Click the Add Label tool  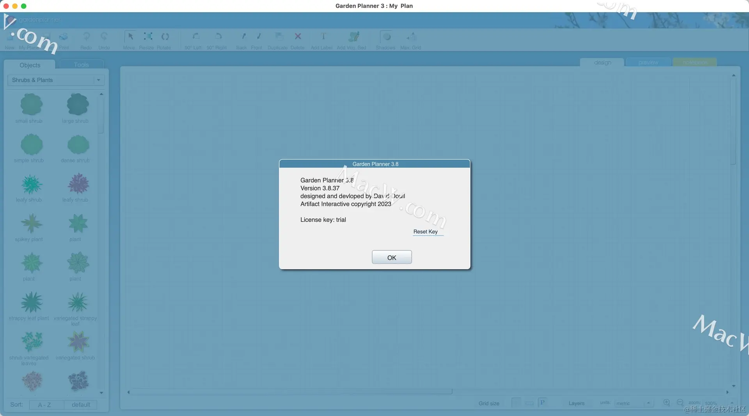[322, 40]
